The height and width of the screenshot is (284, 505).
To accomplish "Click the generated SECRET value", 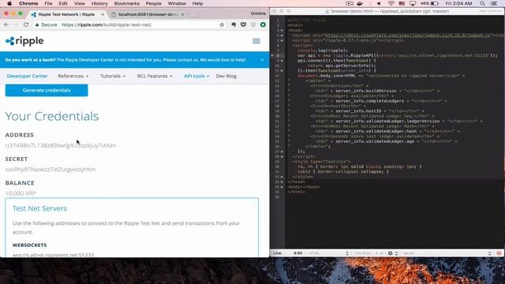I will click(x=50, y=169).
